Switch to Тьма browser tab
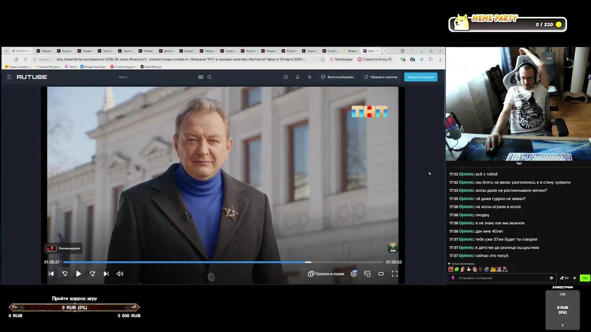 pyautogui.click(x=105, y=51)
